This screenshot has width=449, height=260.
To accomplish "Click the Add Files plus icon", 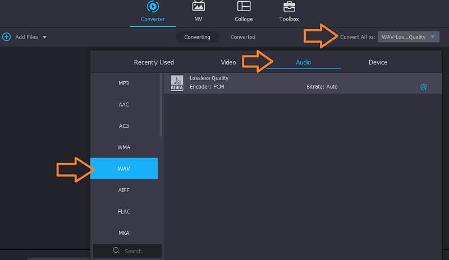I will pos(7,37).
